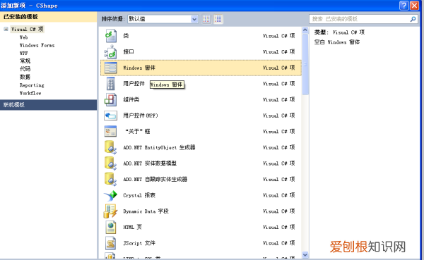This screenshot has height=260, width=424.
Task: Select the "关于"框 About box icon
Action: point(111,131)
